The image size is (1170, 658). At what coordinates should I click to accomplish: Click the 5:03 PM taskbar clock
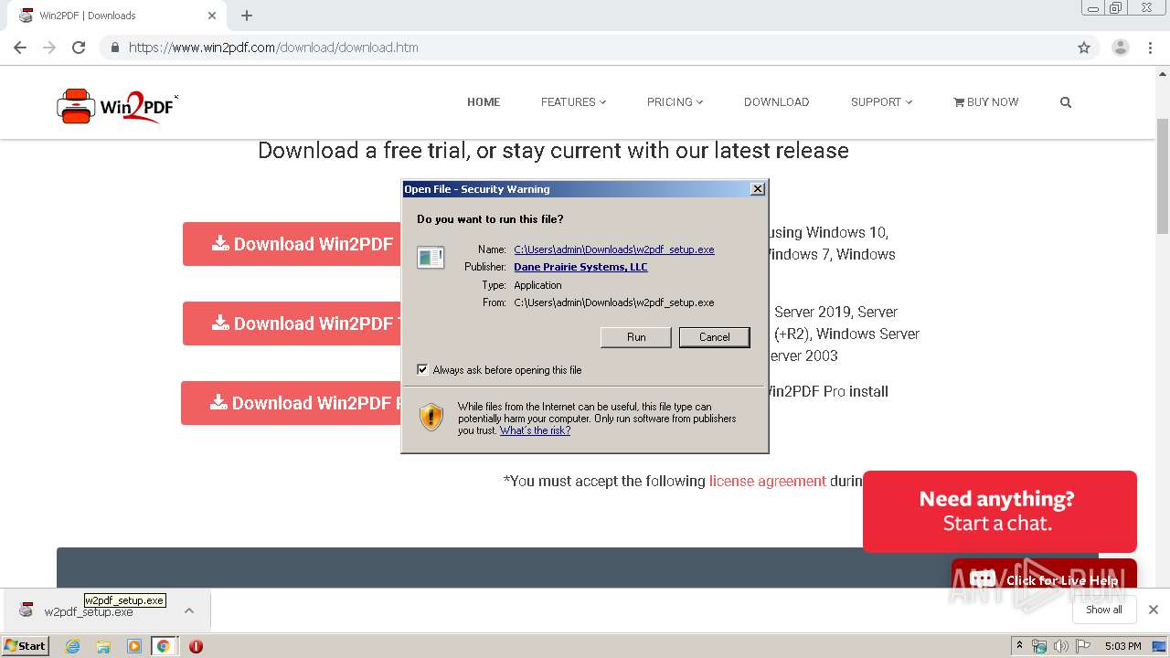[1122, 646]
